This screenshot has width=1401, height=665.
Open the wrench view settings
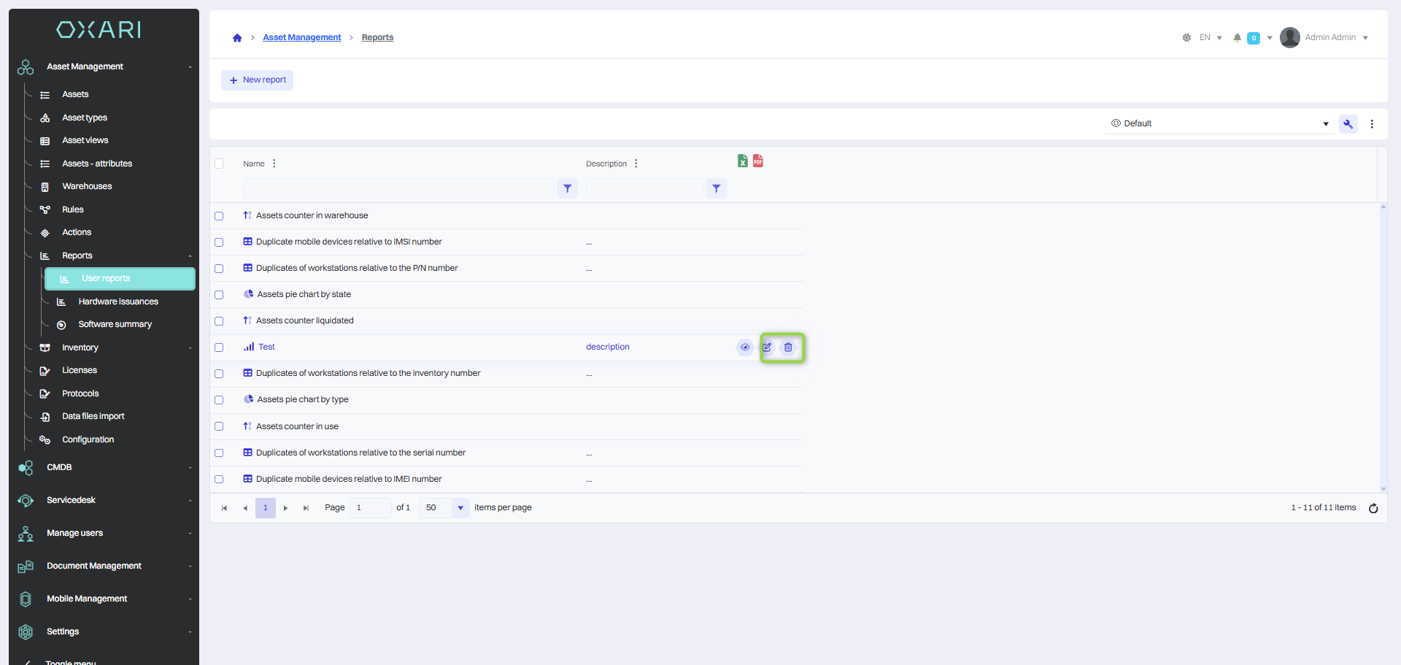coord(1348,124)
